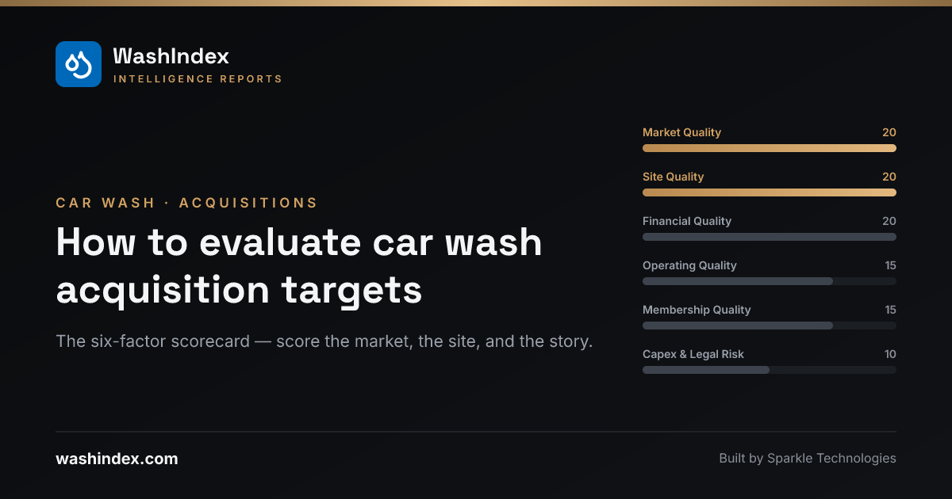Open the washindex.com link
The height and width of the screenshot is (499, 952).
117,459
